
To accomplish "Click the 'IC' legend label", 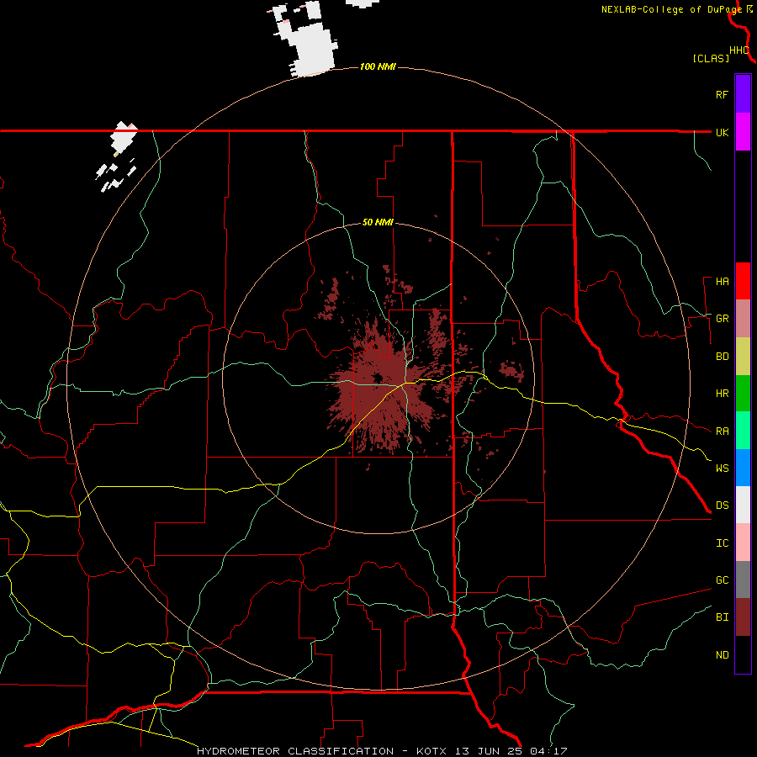I will point(722,543).
